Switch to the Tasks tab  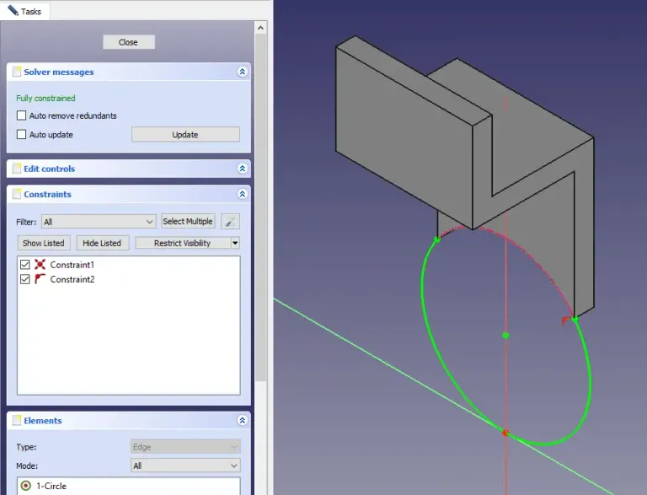click(26, 11)
